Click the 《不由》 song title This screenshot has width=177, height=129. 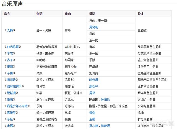click(9, 73)
